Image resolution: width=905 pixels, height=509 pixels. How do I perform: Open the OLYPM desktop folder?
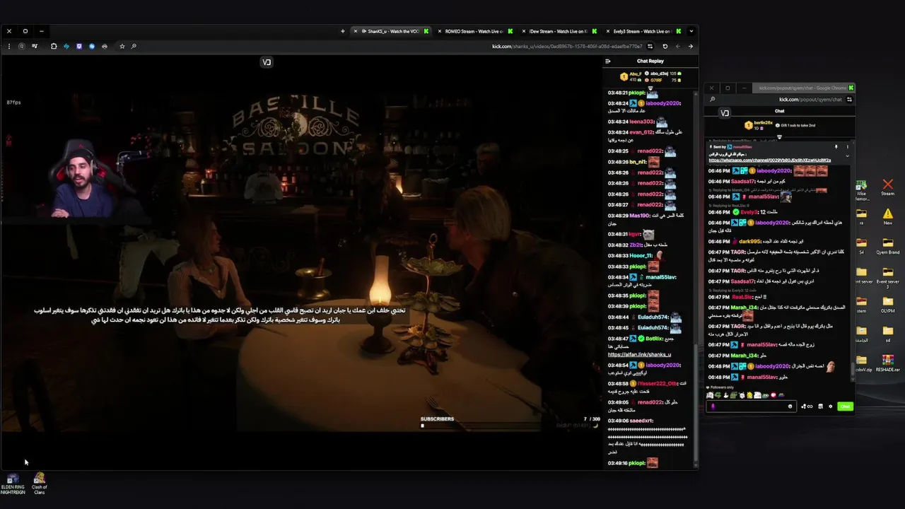[887, 305]
